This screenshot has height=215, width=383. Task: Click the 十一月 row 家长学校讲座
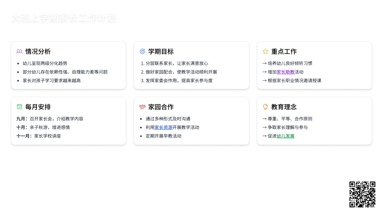coord(39,136)
